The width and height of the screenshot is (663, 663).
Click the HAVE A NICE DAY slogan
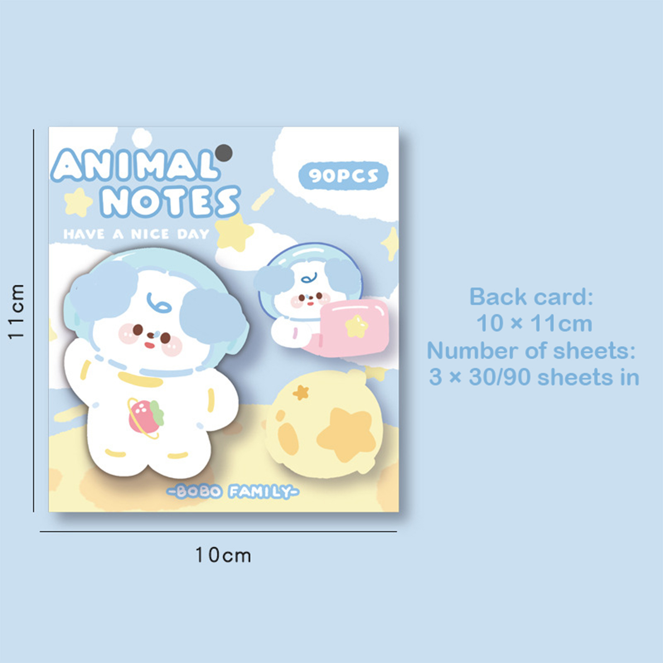(136, 234)
